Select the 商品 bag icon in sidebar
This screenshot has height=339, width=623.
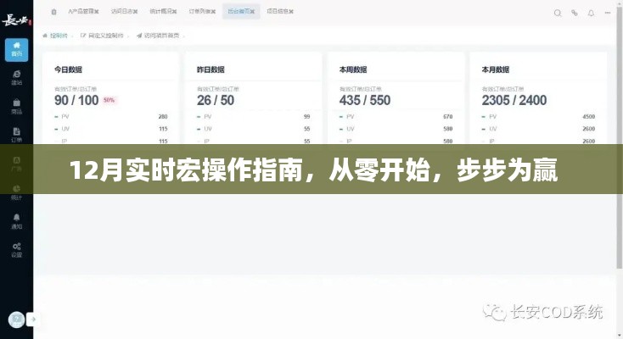16,106
